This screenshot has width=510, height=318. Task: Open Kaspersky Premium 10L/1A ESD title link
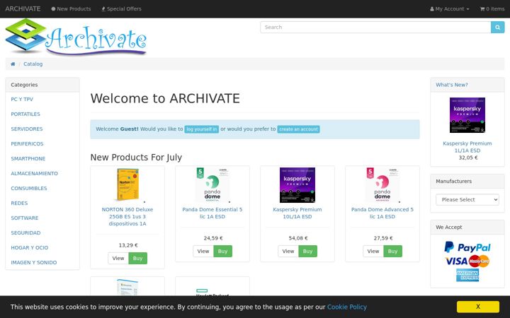pyautogui.click(x=297, y=213)
